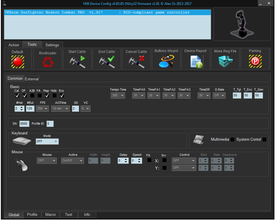Toggle the X axis Inv checkbox

pos(164,160)
